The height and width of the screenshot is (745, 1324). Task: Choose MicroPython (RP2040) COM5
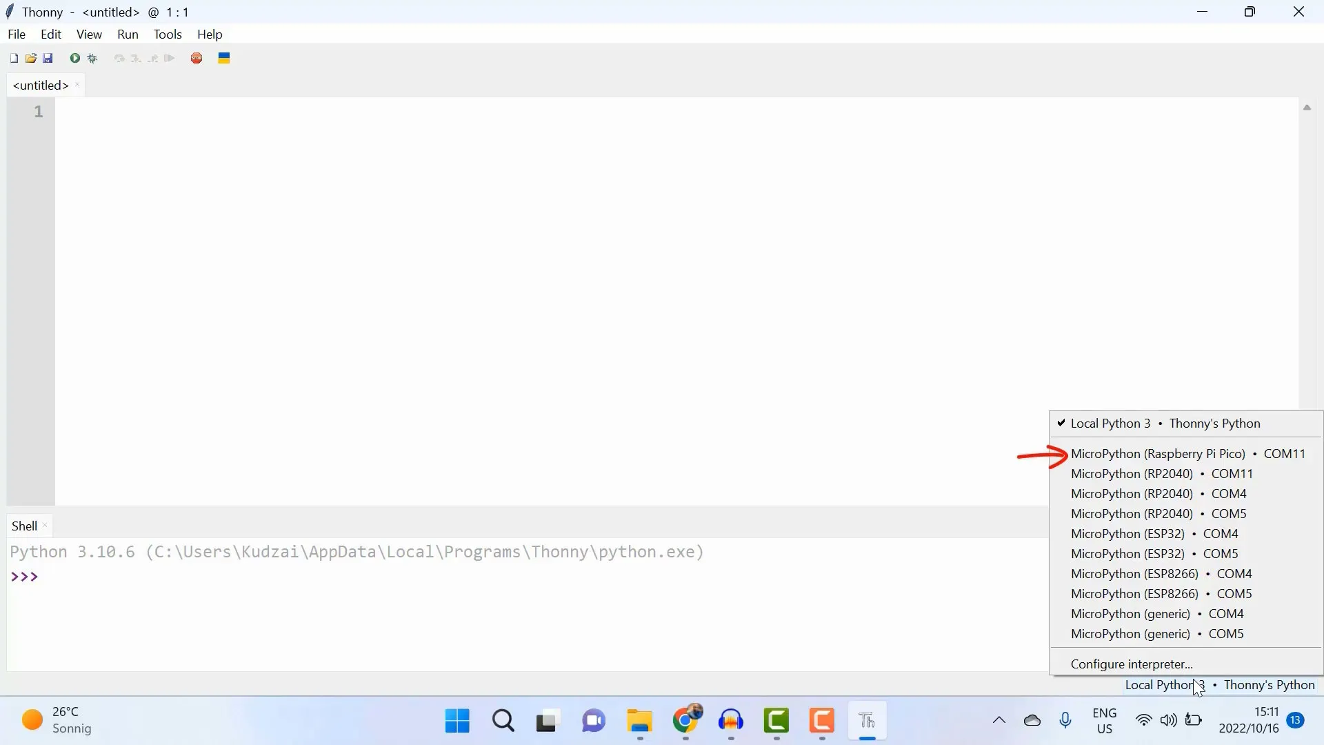pyautogui.click(x=1186, y=514)
